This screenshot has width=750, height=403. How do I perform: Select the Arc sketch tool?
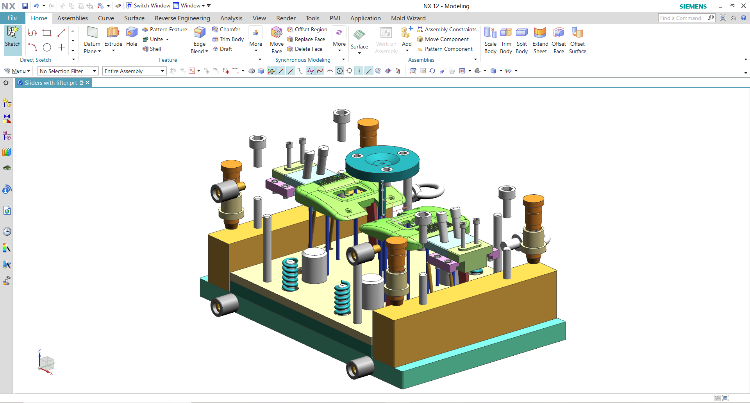32,47
